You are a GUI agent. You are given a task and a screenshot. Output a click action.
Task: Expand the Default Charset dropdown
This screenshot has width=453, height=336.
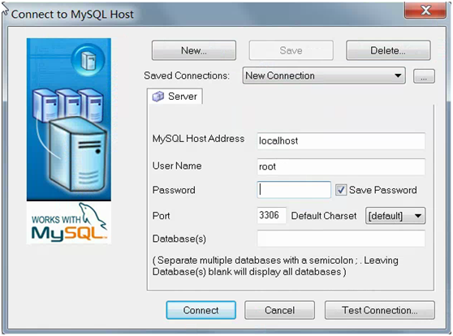(x=395, y=216)
